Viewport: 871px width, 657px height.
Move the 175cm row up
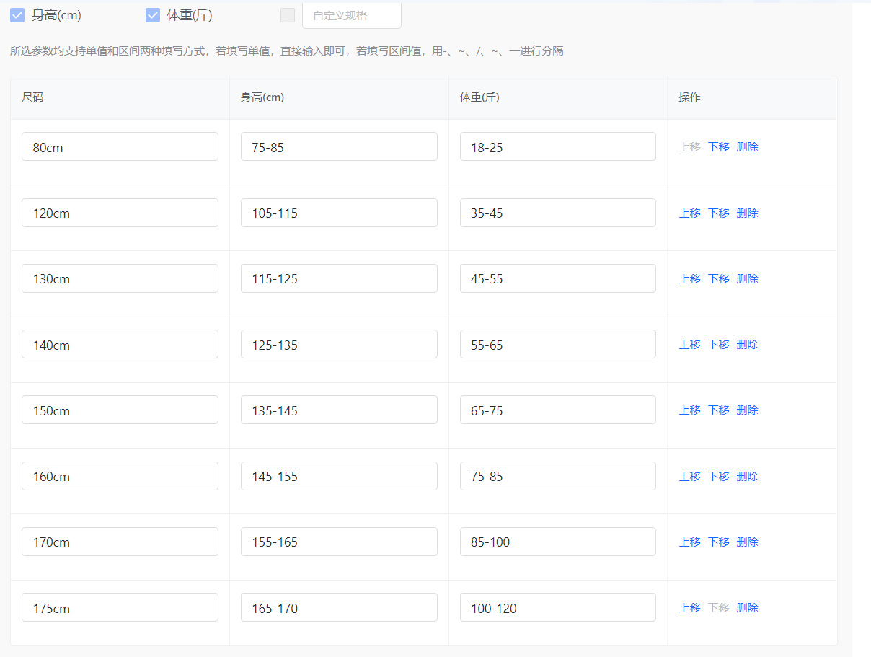(x=689, y=608)
